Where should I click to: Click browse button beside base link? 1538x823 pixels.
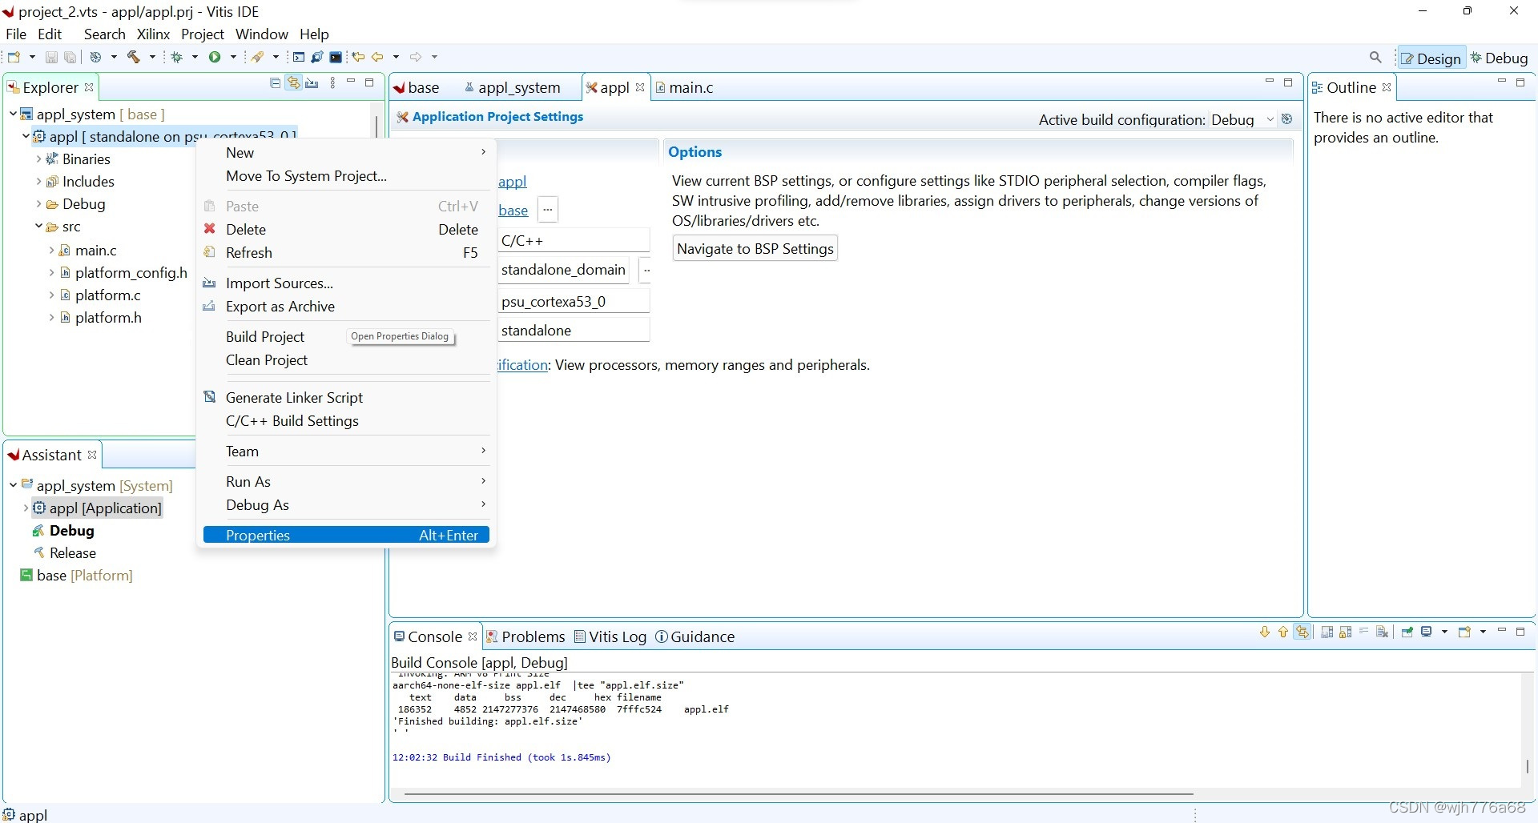(548, 210)
